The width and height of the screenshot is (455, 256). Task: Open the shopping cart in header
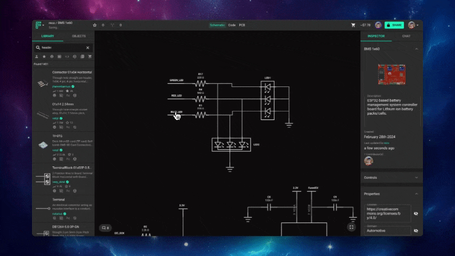click(x=353, y=25)
